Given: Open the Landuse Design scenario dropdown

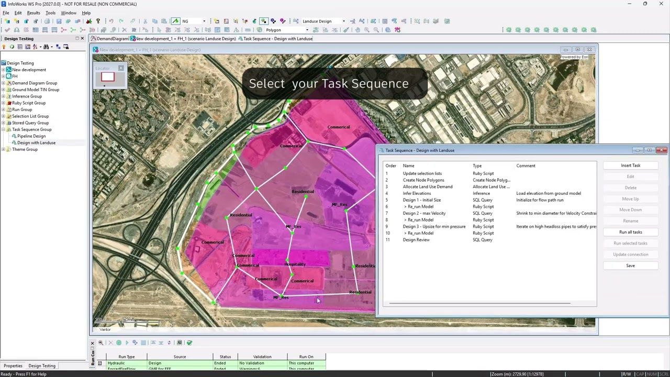Looking at the screenshot, I should click(x=343, y=21).
